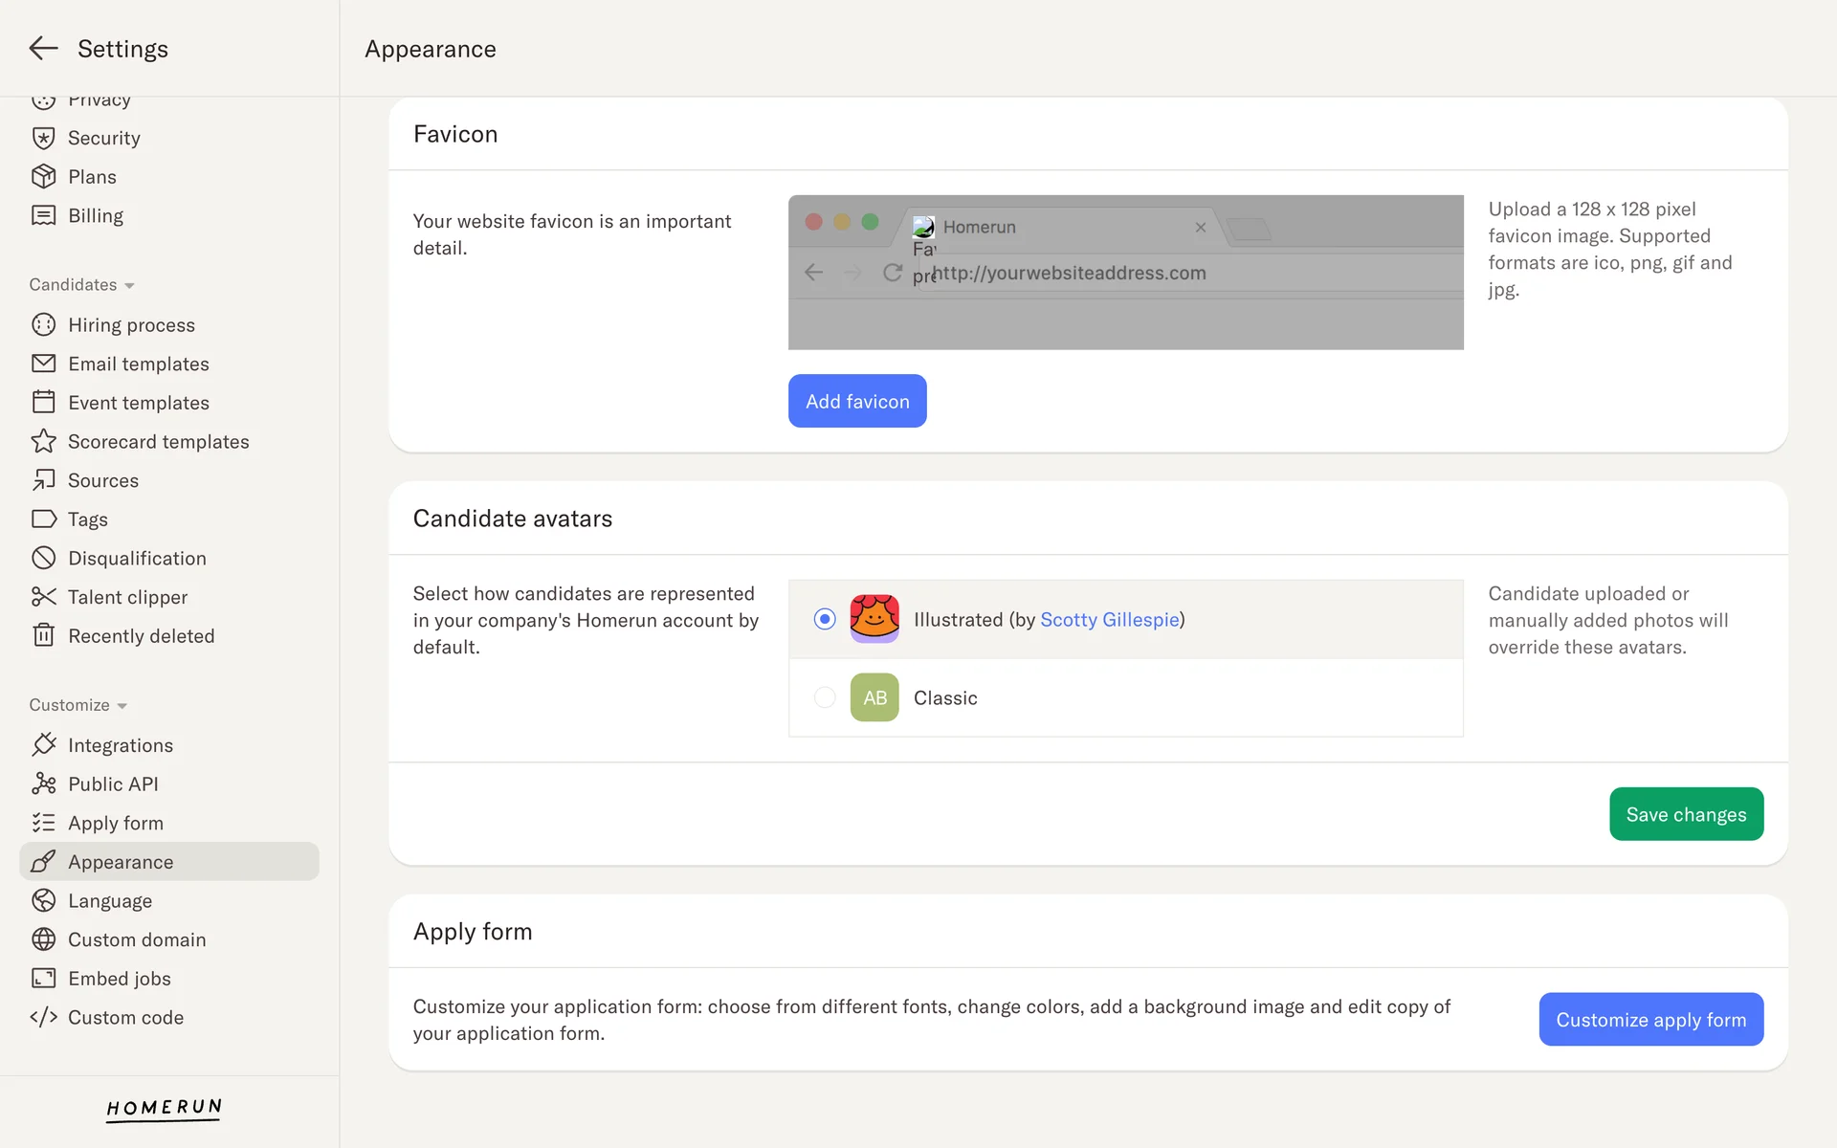
Task: Open Integrations via its plug icon
Action: coord(43,744)
